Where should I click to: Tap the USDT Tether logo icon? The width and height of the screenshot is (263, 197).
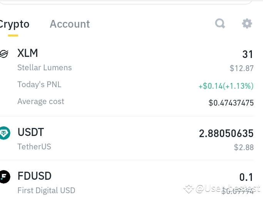pos(5,133)
